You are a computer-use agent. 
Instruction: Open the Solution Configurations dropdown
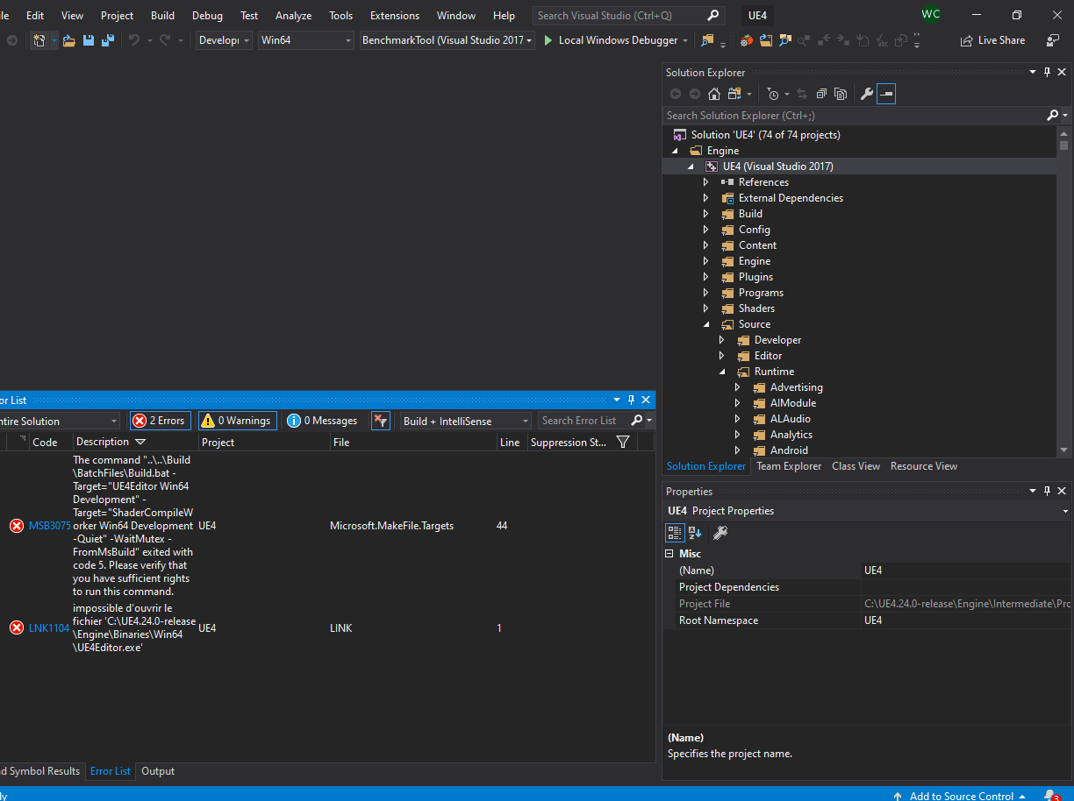point(224,40)
